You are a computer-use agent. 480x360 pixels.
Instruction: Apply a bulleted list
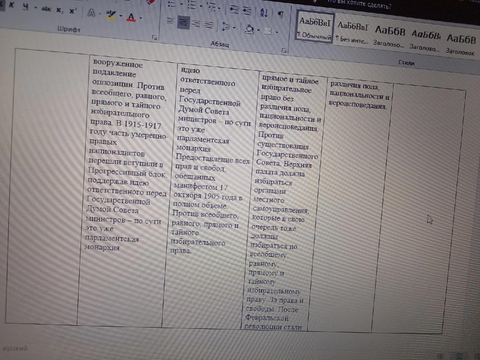click(x=172, y=4)
